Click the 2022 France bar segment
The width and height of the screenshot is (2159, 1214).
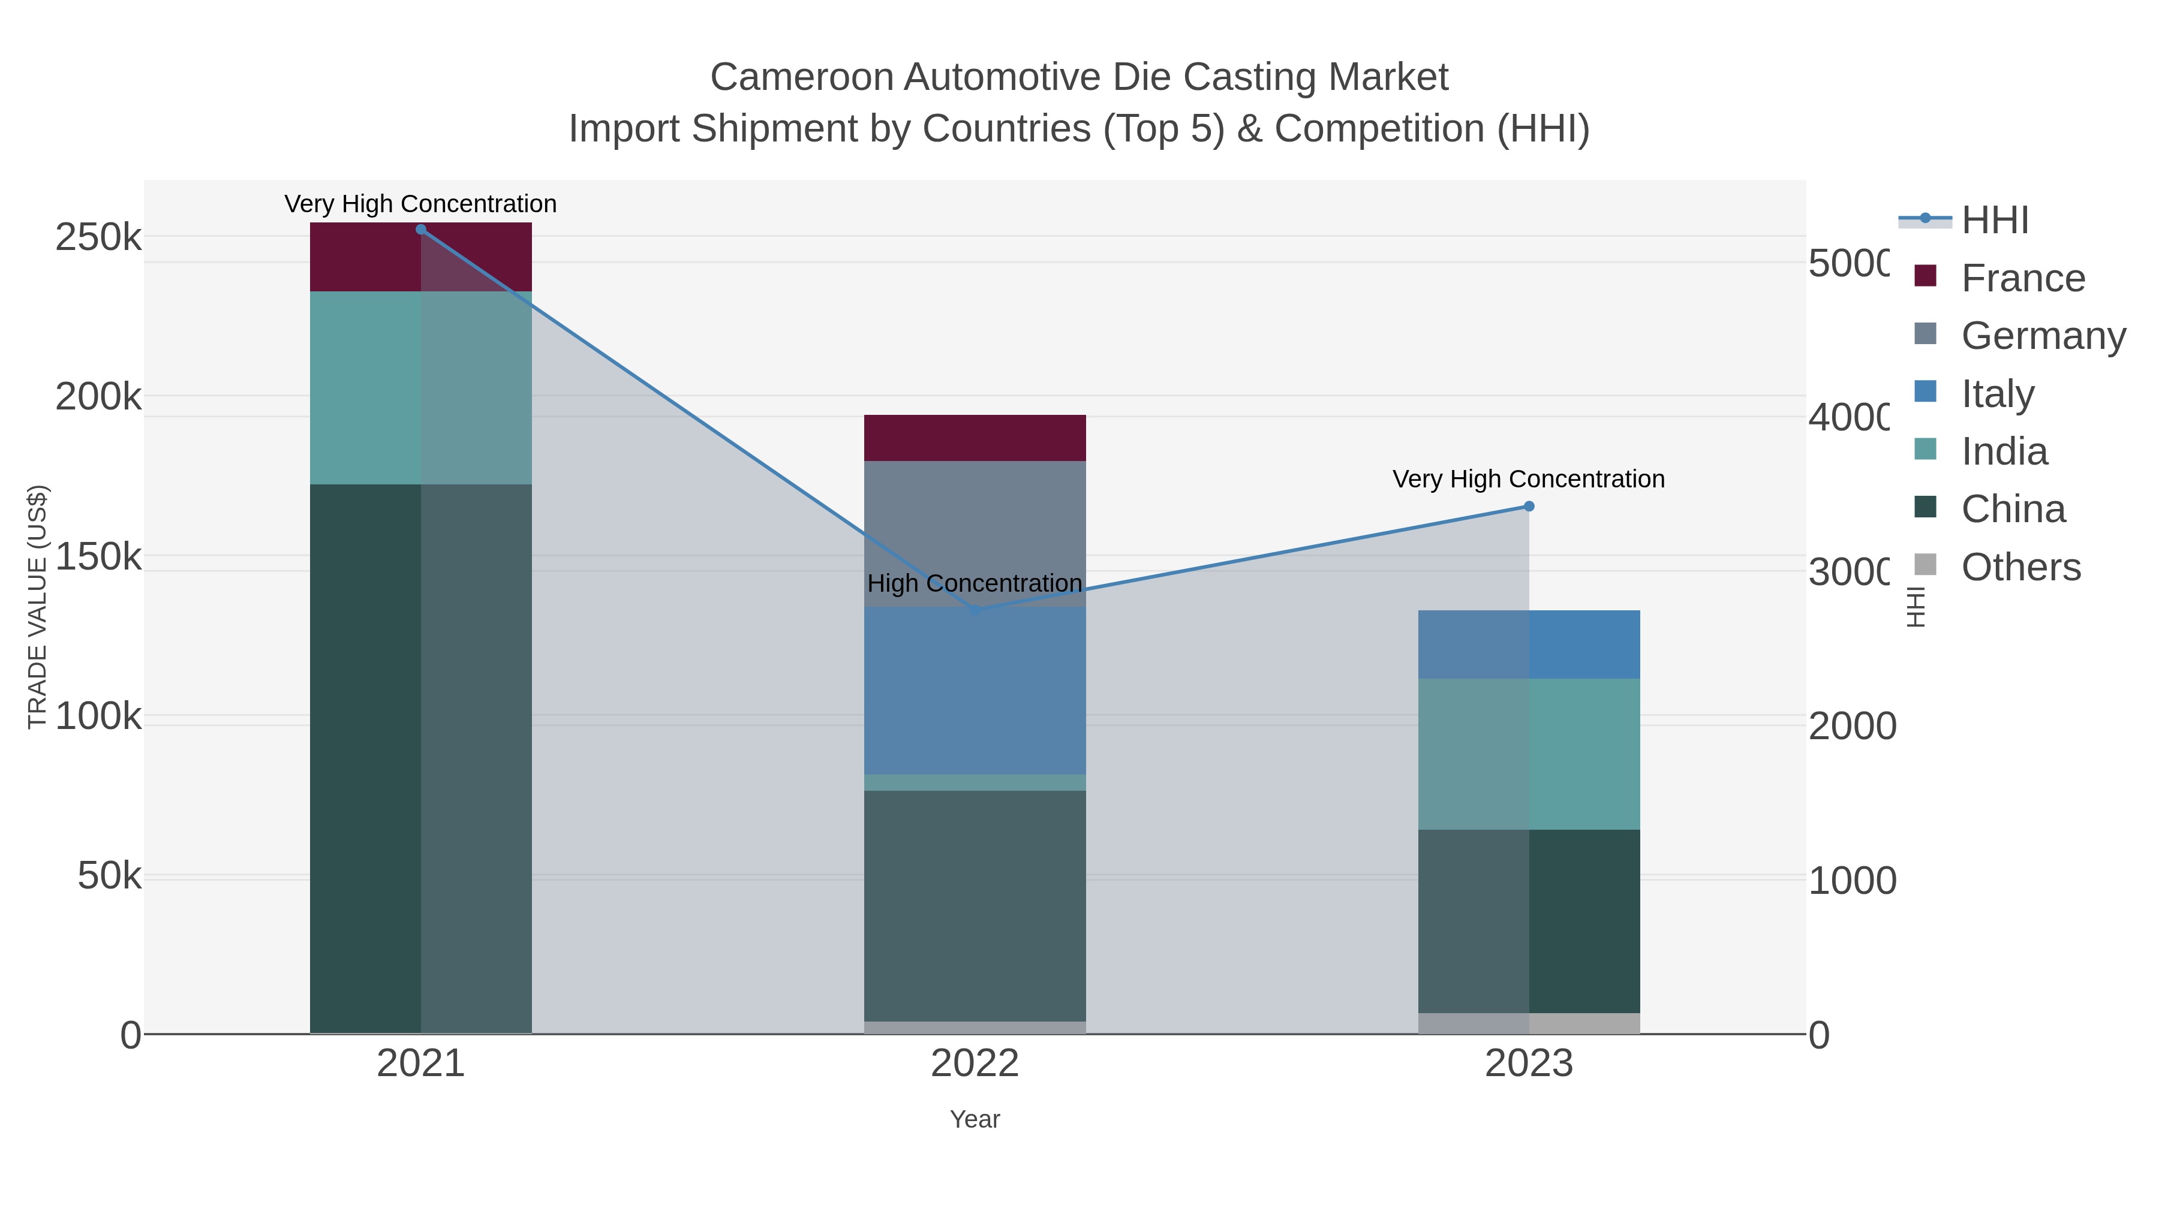click(x=975, y=438)
